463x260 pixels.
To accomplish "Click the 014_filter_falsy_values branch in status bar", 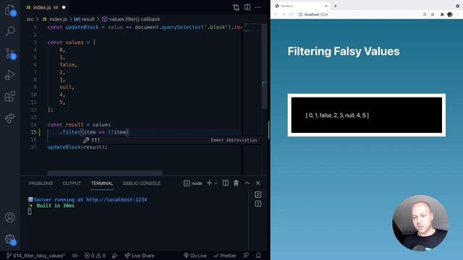I will pyautogui.click(x=36, y=256).
